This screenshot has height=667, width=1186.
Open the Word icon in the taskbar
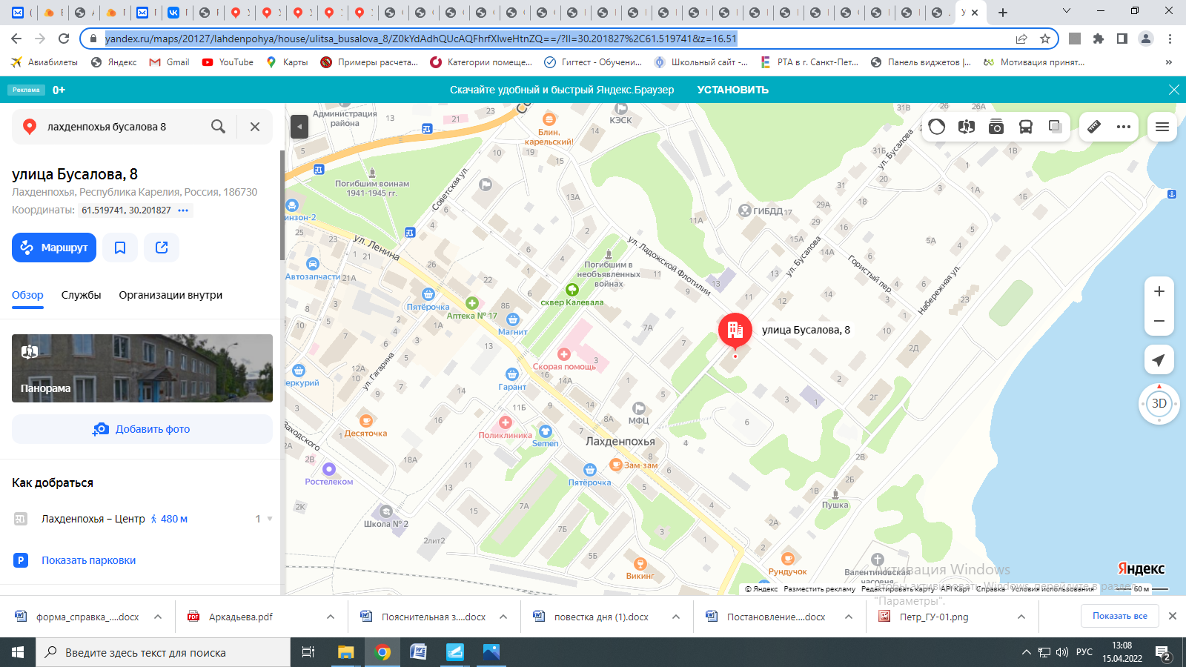coord(418,652)
